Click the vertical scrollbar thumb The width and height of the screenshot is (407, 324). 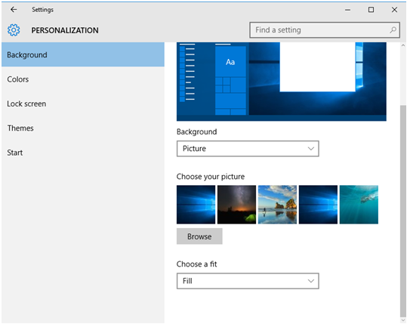403,210
